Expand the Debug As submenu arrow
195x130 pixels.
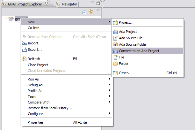109,84
